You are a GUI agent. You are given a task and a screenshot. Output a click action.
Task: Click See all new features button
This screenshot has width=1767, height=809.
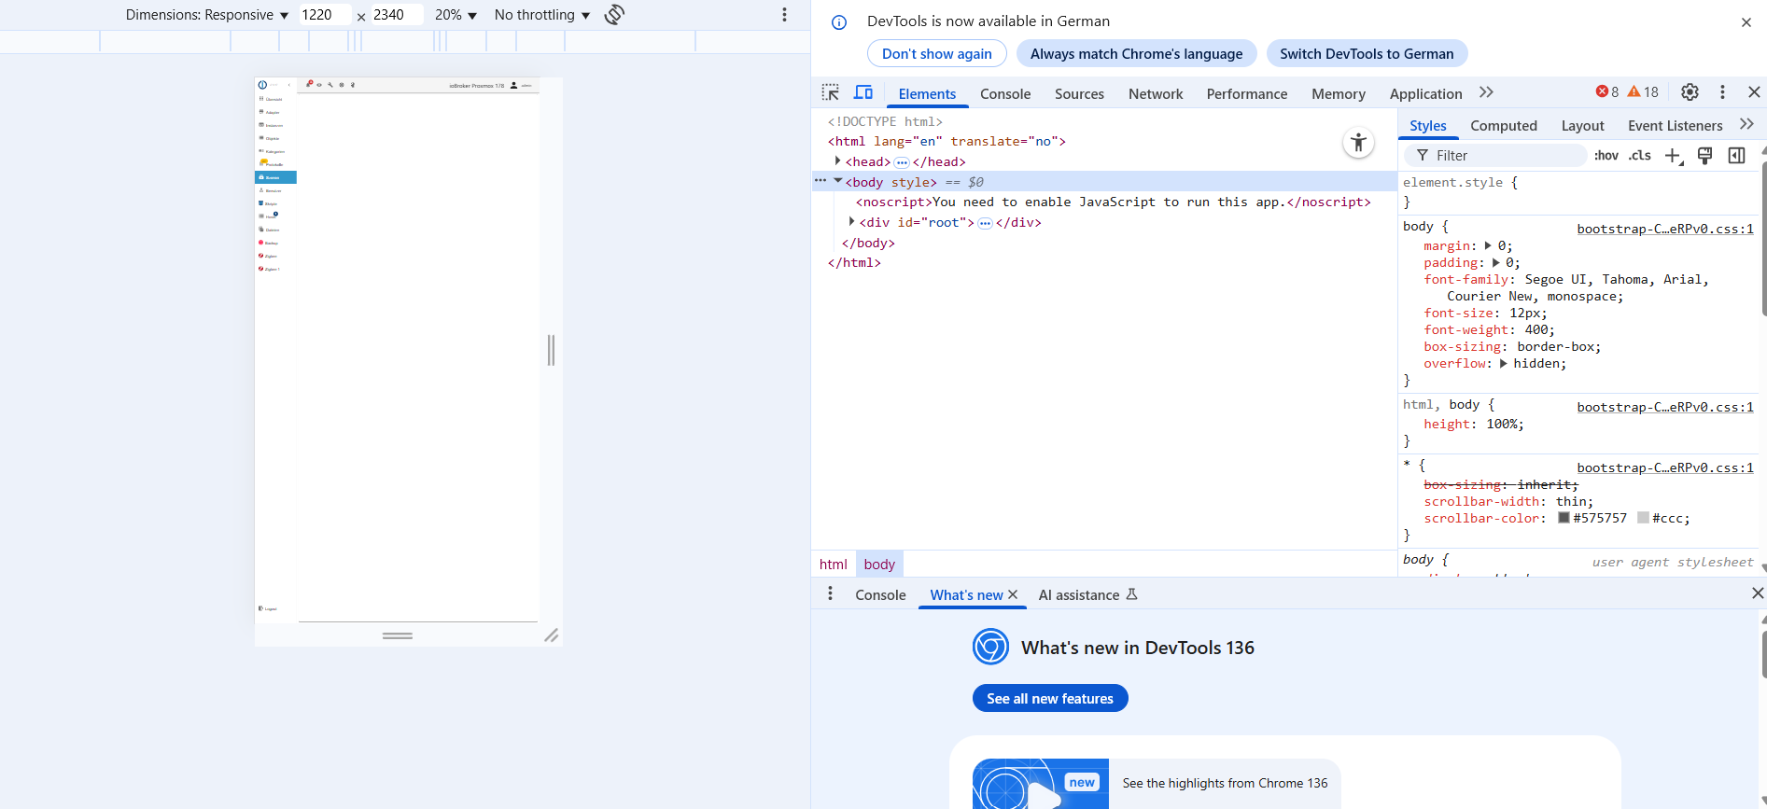(1049, 699)
